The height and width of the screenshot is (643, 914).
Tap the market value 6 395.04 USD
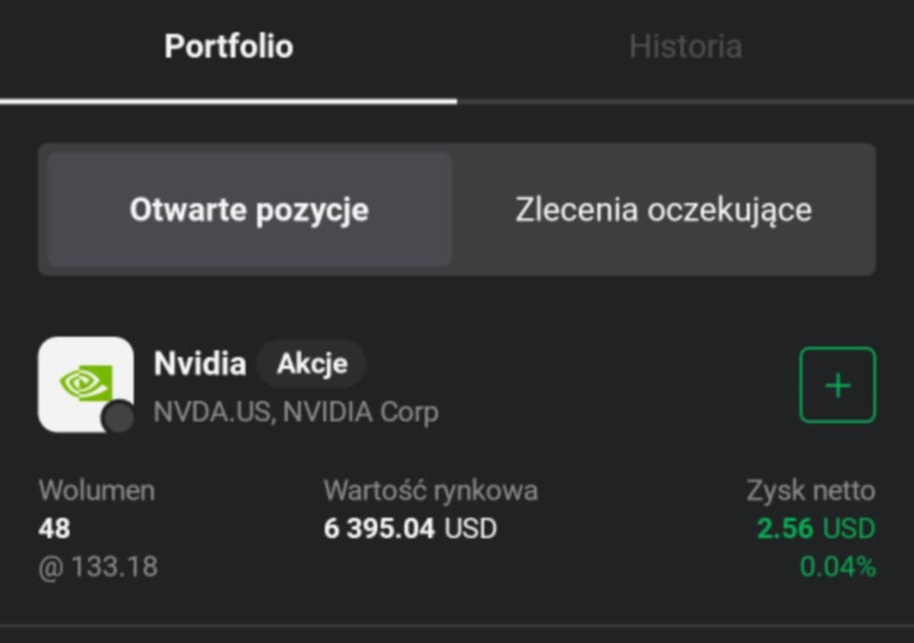pyautogui.click(x=410, y=529)
